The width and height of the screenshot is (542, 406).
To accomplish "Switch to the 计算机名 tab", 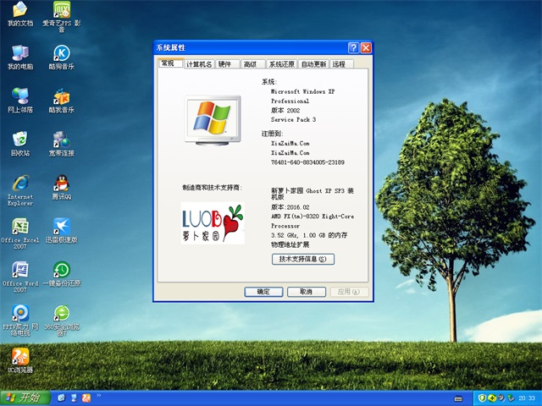I will [199, 64].
